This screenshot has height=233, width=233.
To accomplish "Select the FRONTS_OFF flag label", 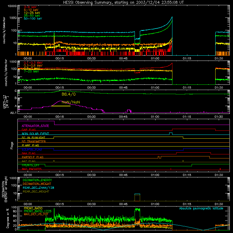I will [31, 165].
